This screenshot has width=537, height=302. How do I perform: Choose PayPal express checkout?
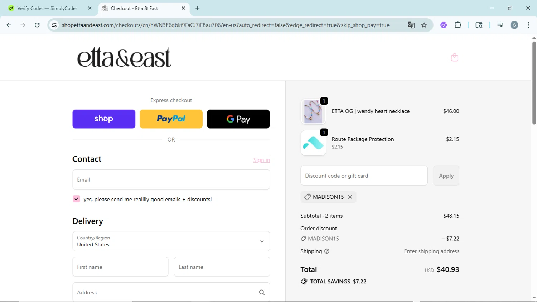point(171,119)
